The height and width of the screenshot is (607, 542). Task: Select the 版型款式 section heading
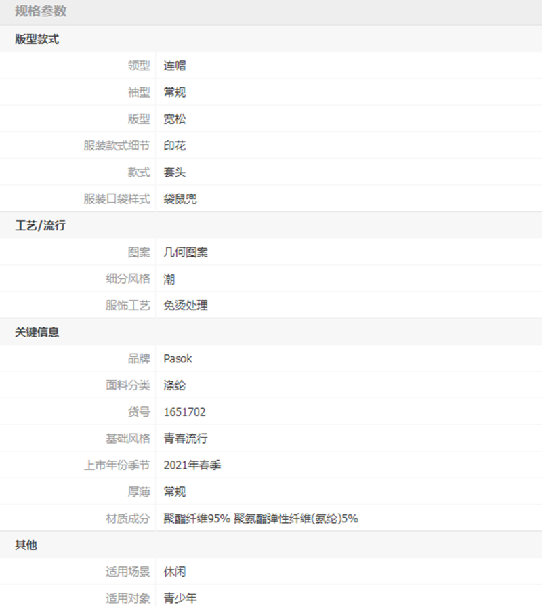coord(37,39)
